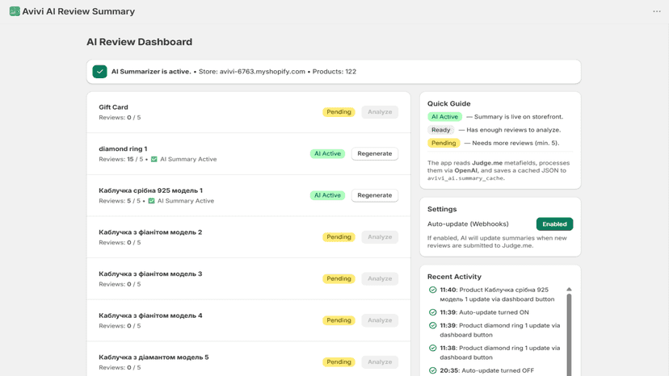
Task: Click Products: 122 count text
Action: pos(334,72)
